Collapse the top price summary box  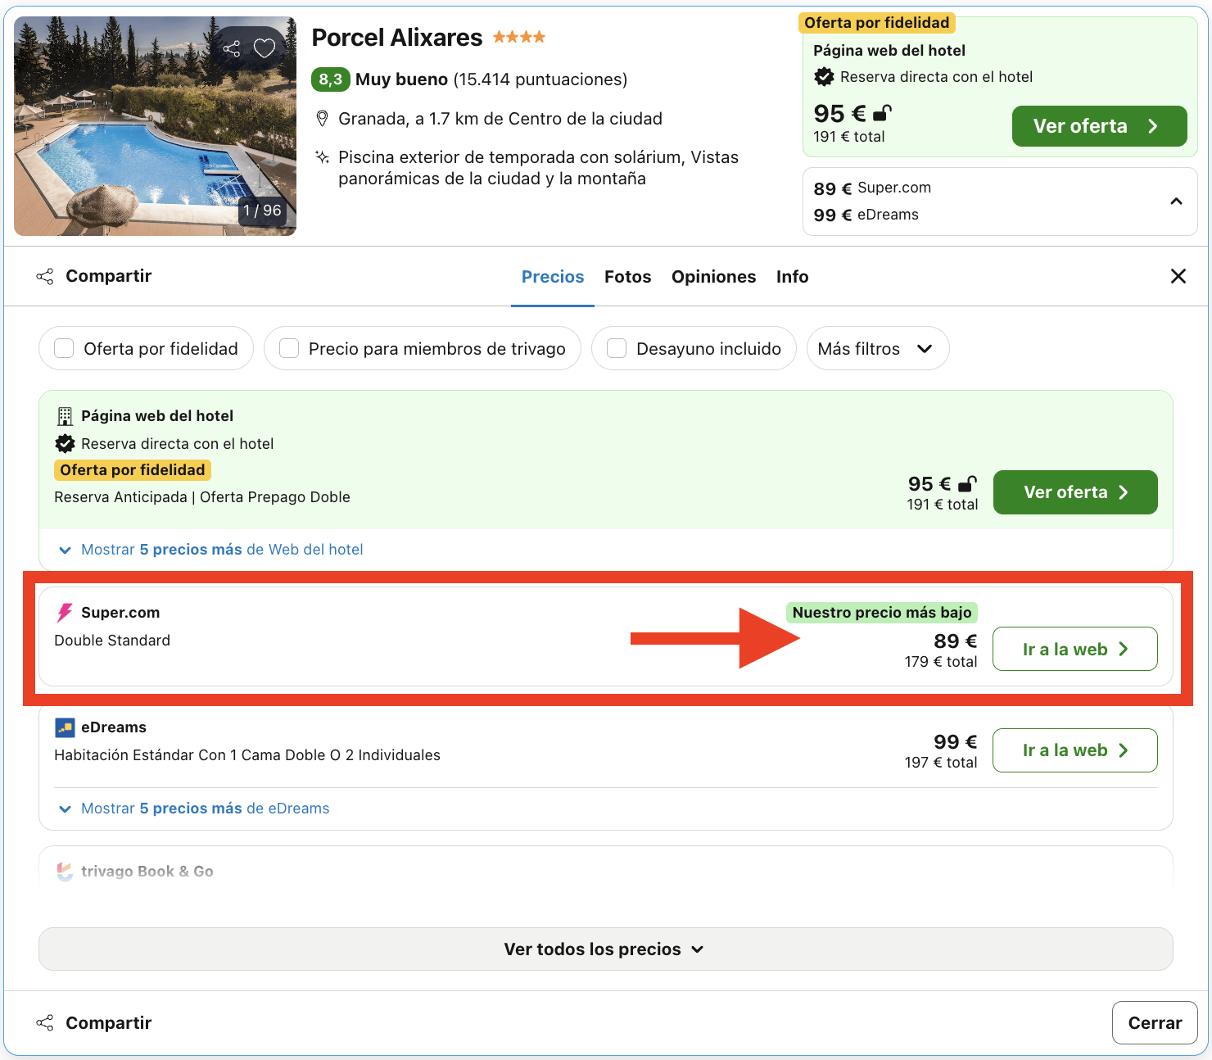pyautogui.click(x=1176, y=201)
